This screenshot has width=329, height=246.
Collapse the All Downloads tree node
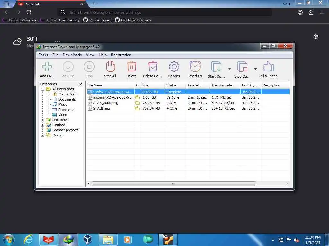point(43,89)
